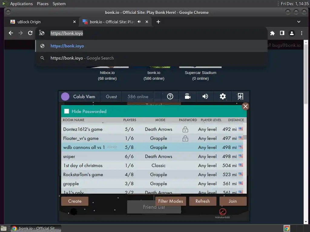Open the Chrome extensions puzzle icon

pyautogui.click(x=272, y=33)
